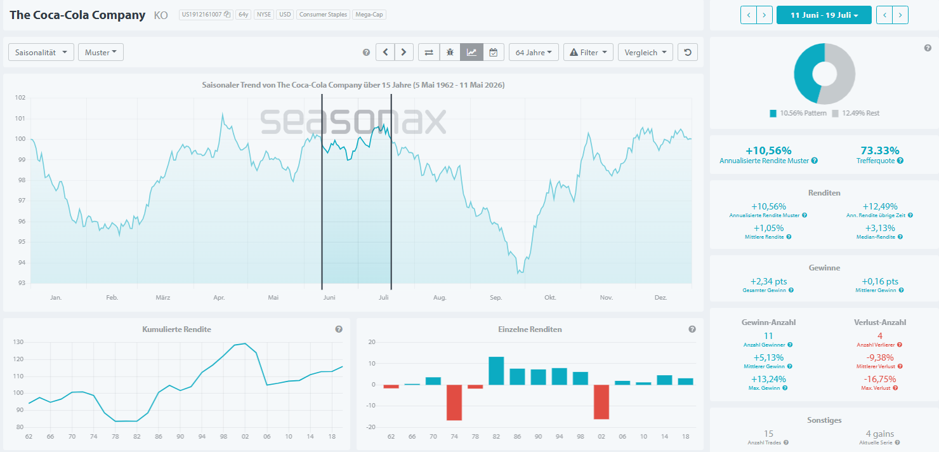The image size is (939, 452).
Task: Click the Saisonaler Trend chart title
Action: [353, 84]
